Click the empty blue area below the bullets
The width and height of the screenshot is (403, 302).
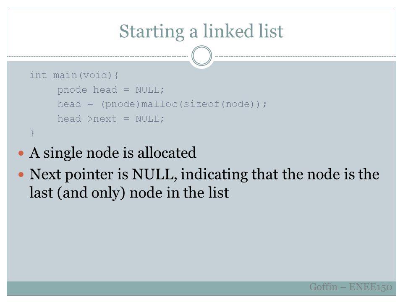click(201, 242)
